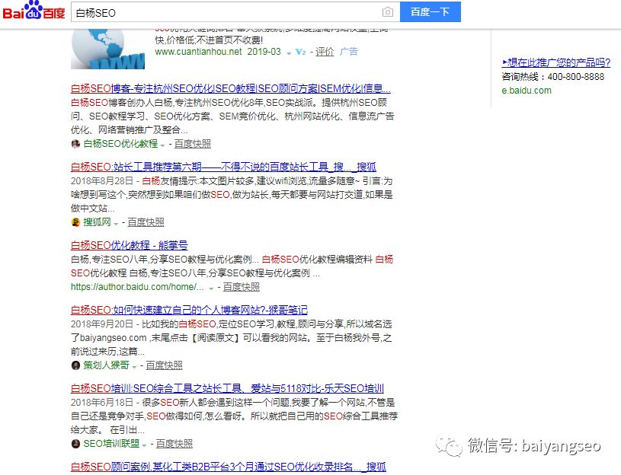
Task: Open result 白杨SEO博客-专注杭州SEO优化
Action: pos(231,88)
